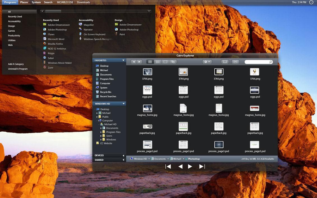Switch to single pane preview view
Image resolution: width=317 pixels, height=198 pixels.
[x=165, y=62]
